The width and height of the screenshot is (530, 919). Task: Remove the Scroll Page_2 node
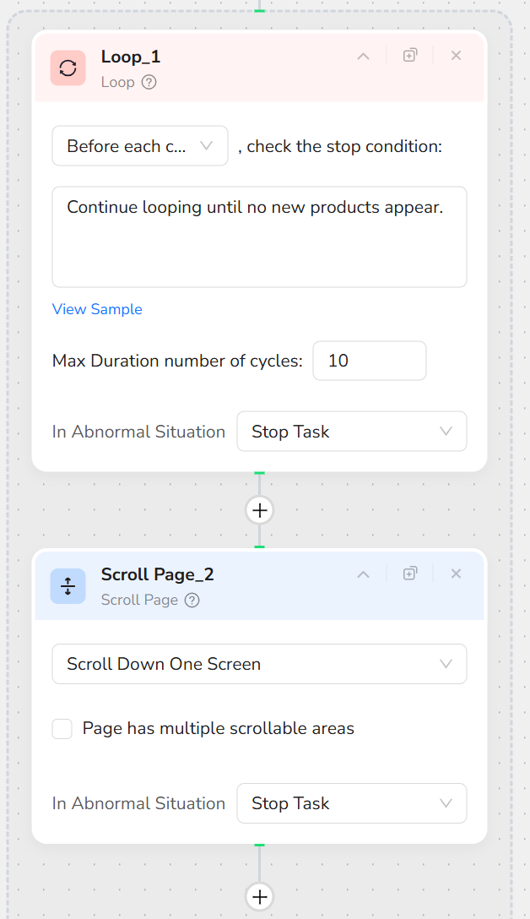[456, 574]
